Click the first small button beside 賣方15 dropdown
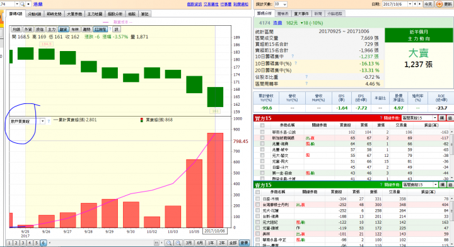 [x=442, y=185]
